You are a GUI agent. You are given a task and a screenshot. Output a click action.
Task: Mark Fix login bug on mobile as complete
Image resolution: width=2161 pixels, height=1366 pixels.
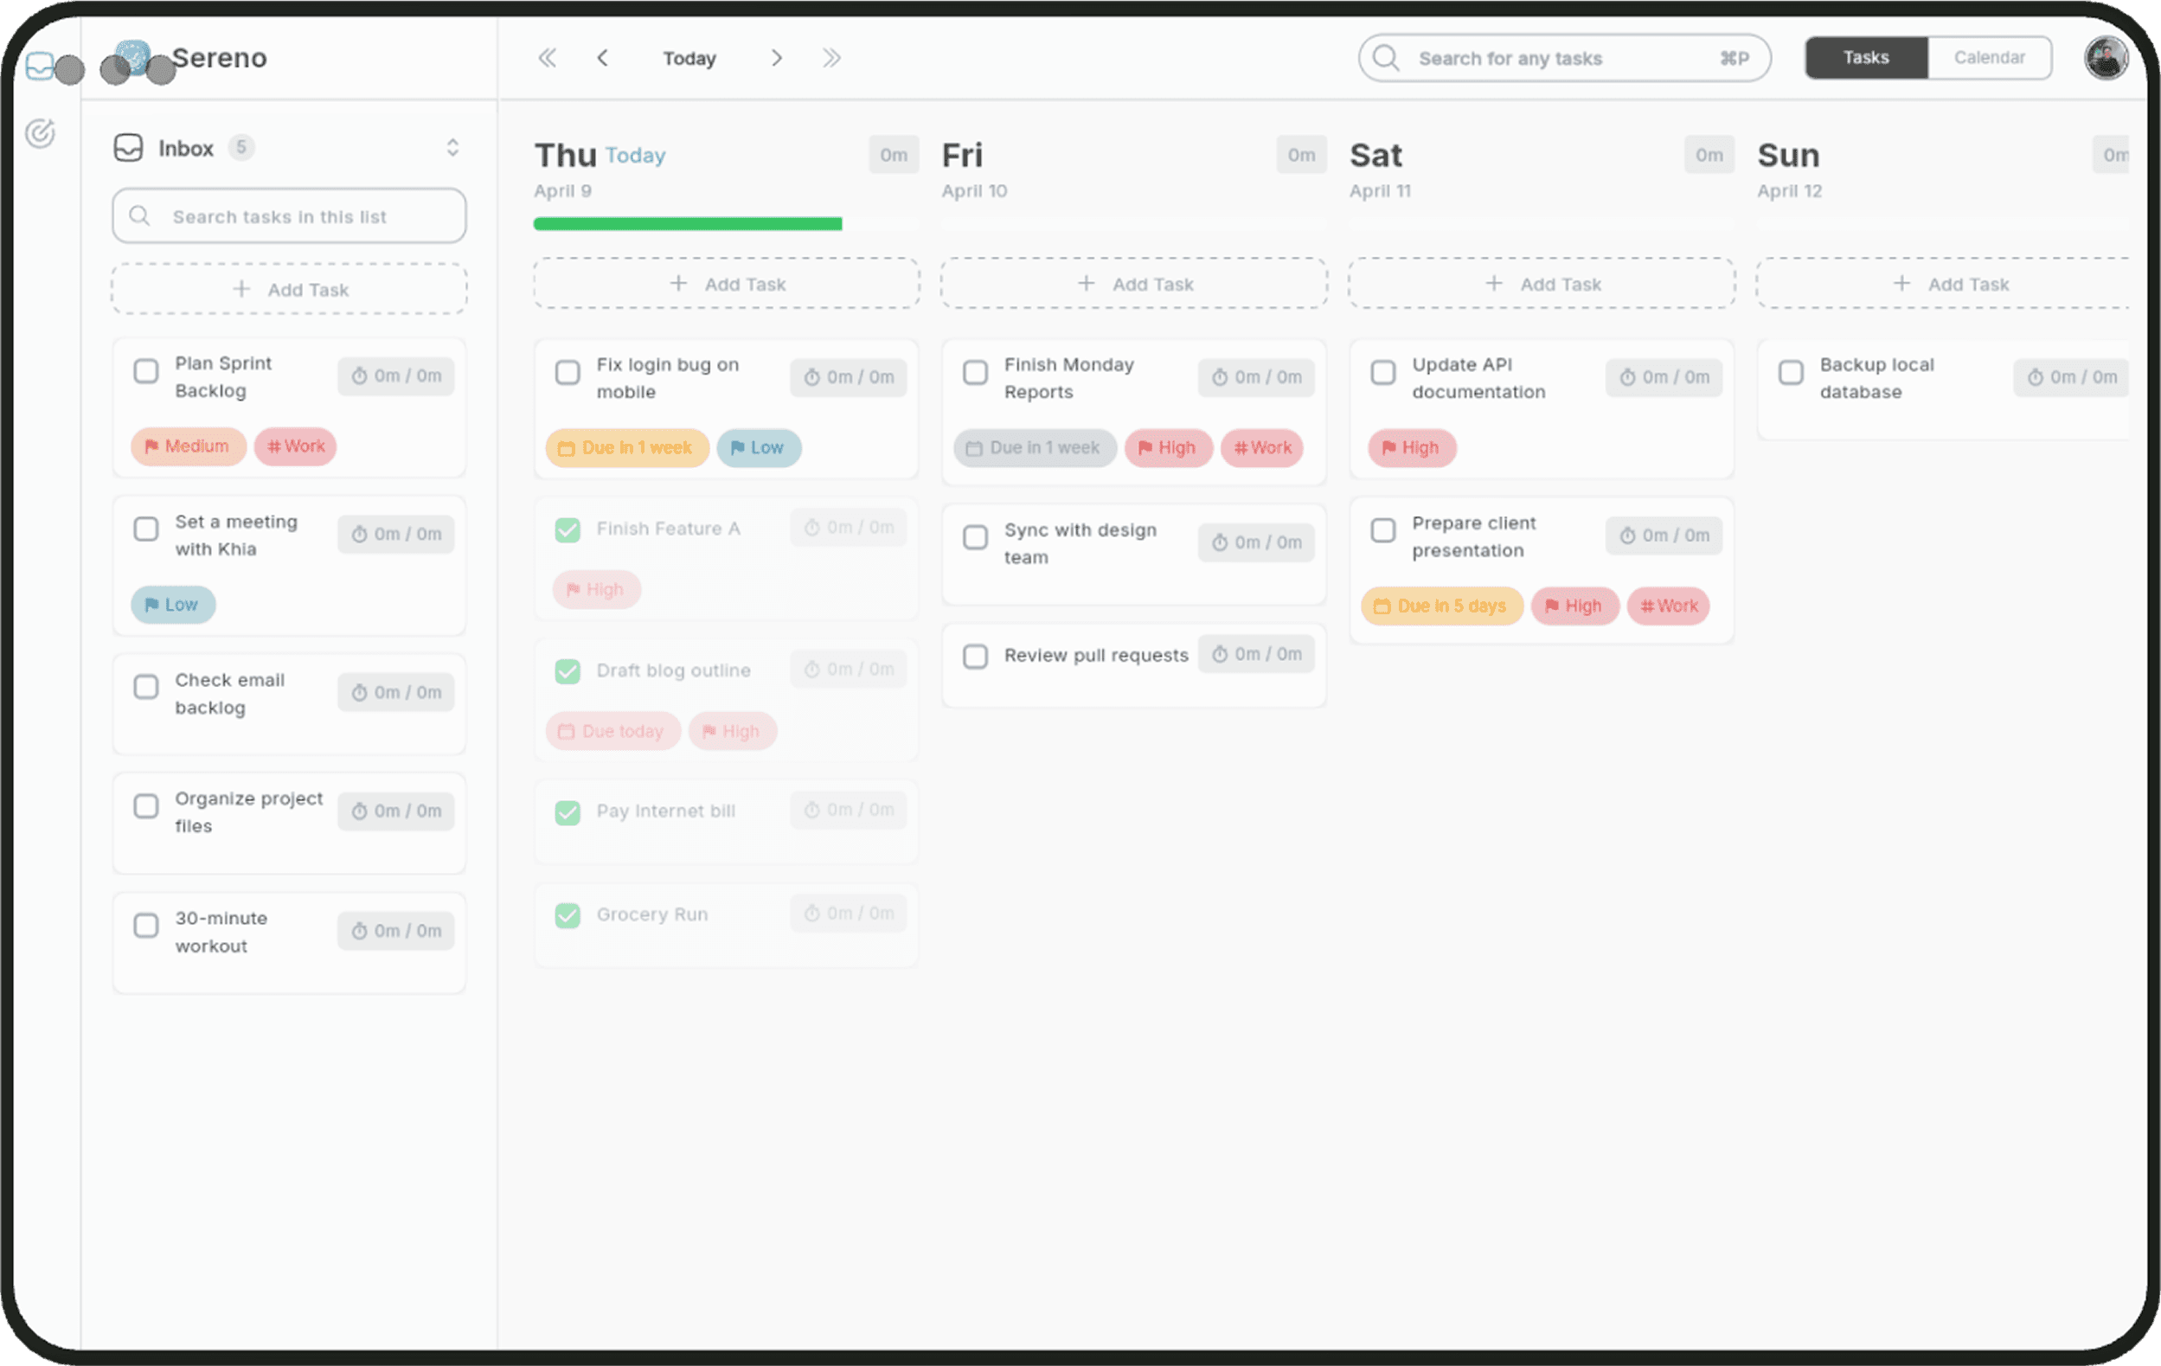tap(568, 373)
